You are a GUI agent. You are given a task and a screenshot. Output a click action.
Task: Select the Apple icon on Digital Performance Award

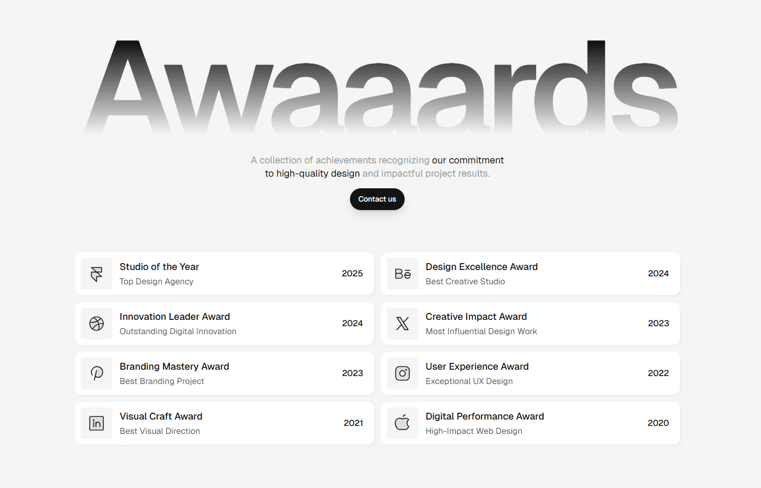click(403, 423)
